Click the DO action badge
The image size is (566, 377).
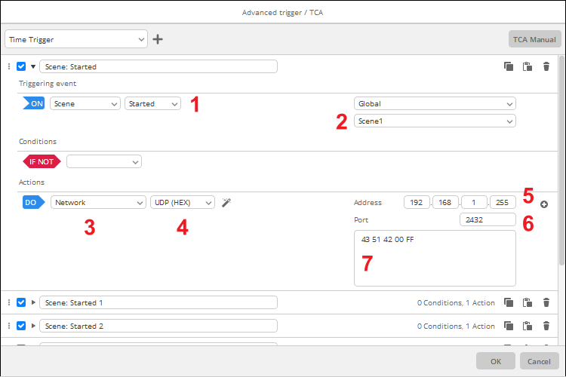tap(33, 202)
